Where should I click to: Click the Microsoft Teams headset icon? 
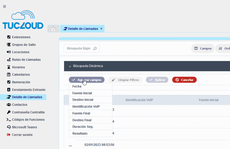tap(9, 127)
